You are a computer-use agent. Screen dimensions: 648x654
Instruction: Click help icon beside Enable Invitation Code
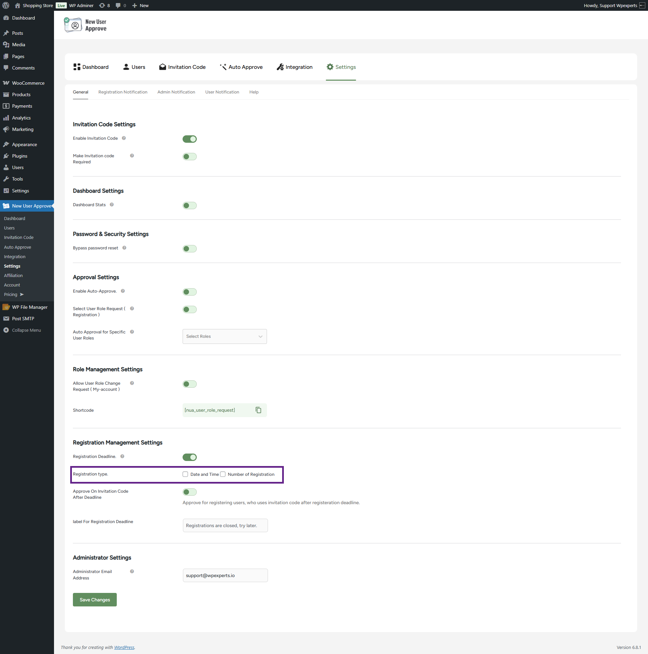pos(124,138)
